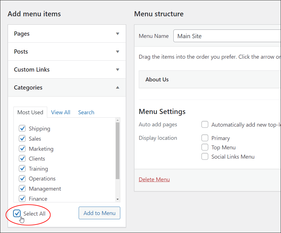Expand the Pages section arrow
The width and height of the screenshot is (281, 233).
[117, 34]
